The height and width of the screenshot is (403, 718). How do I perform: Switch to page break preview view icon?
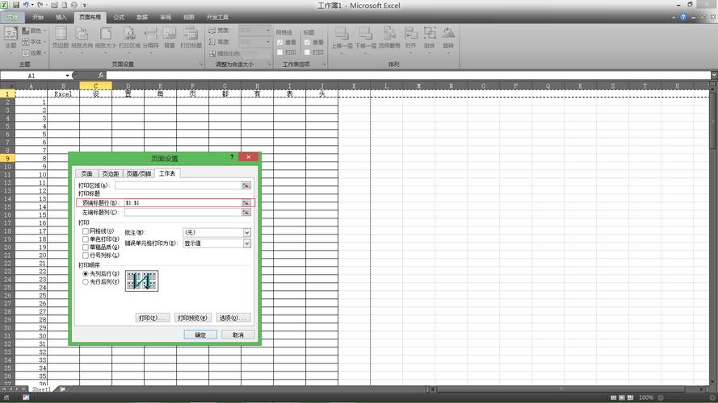631,397
